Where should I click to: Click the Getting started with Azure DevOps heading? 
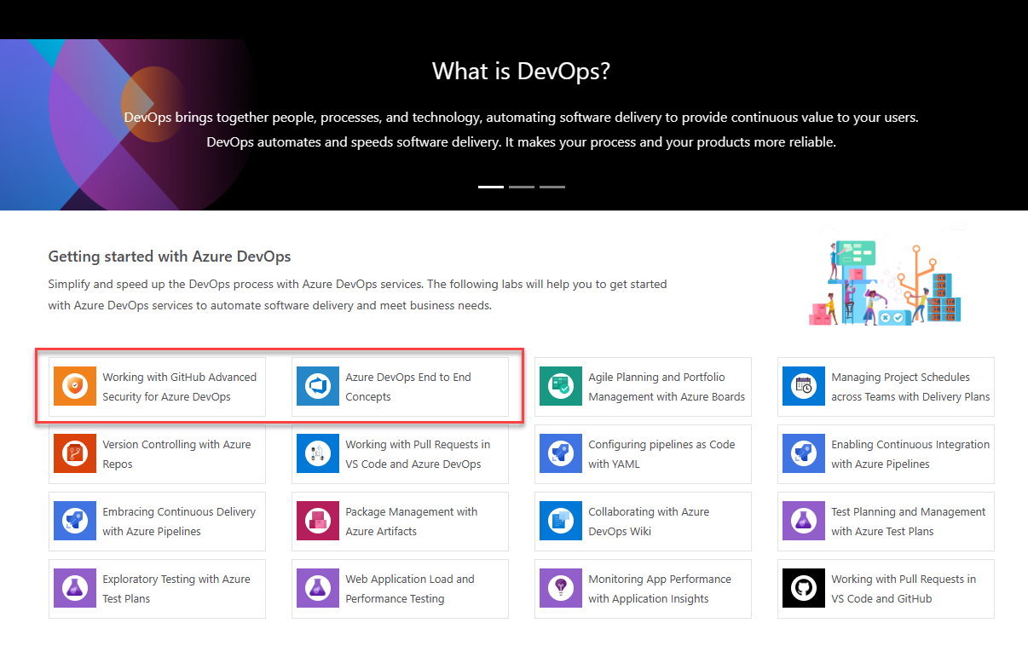tap(170, 256)
